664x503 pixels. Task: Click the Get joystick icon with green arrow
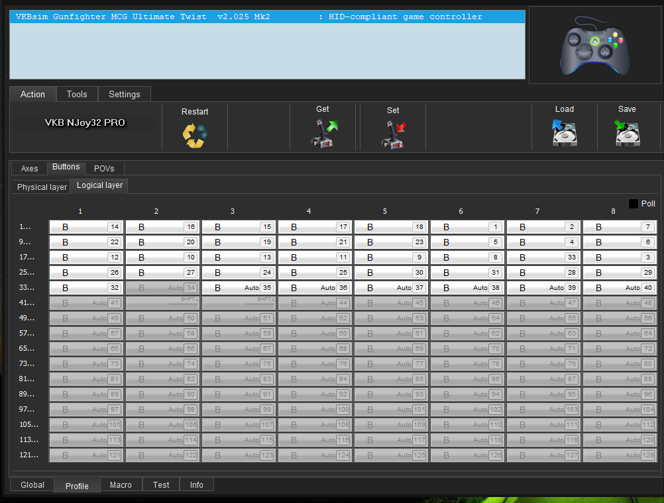click(x=324, y=133)
